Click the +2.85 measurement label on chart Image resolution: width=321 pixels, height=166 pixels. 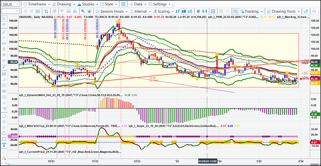(x=153, y=78)
